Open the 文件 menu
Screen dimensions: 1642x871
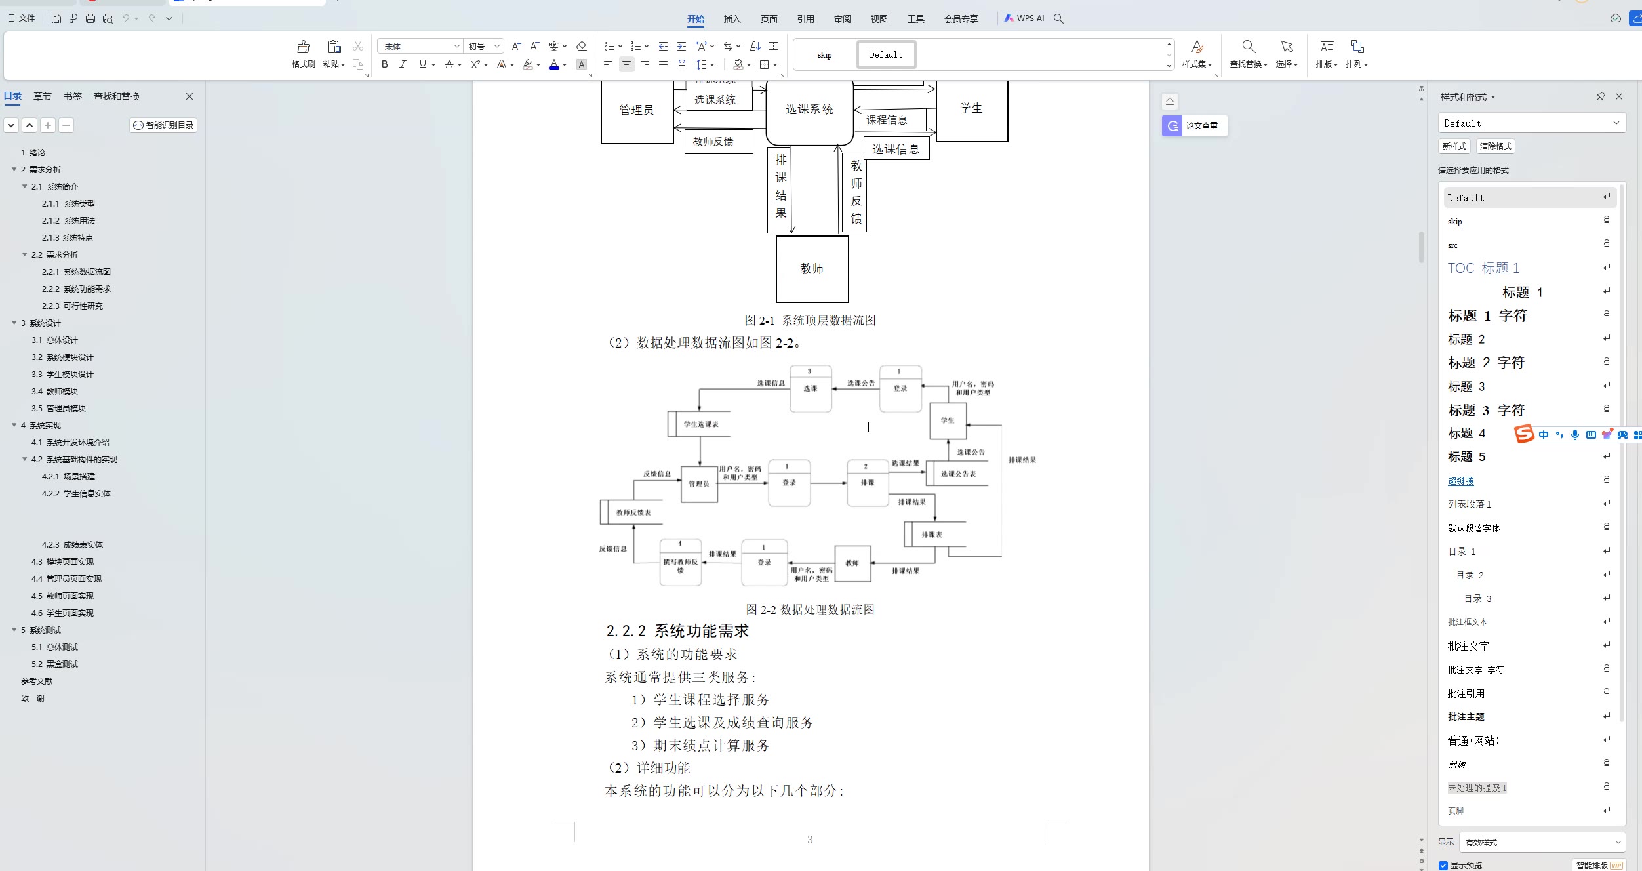(22, 18)
